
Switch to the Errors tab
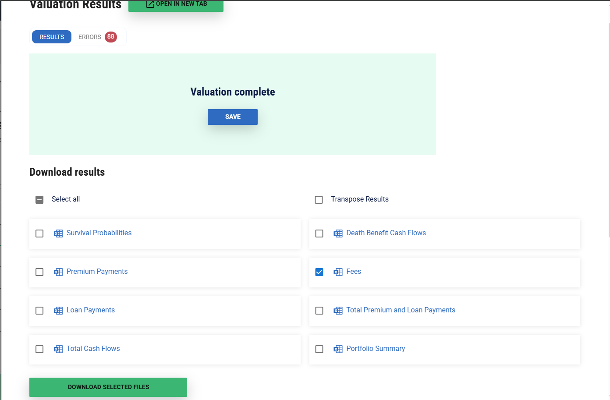pos(90,37)
